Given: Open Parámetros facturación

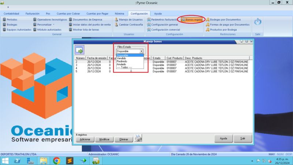Looking at the screenshot, I should click(x=162, y=19).
